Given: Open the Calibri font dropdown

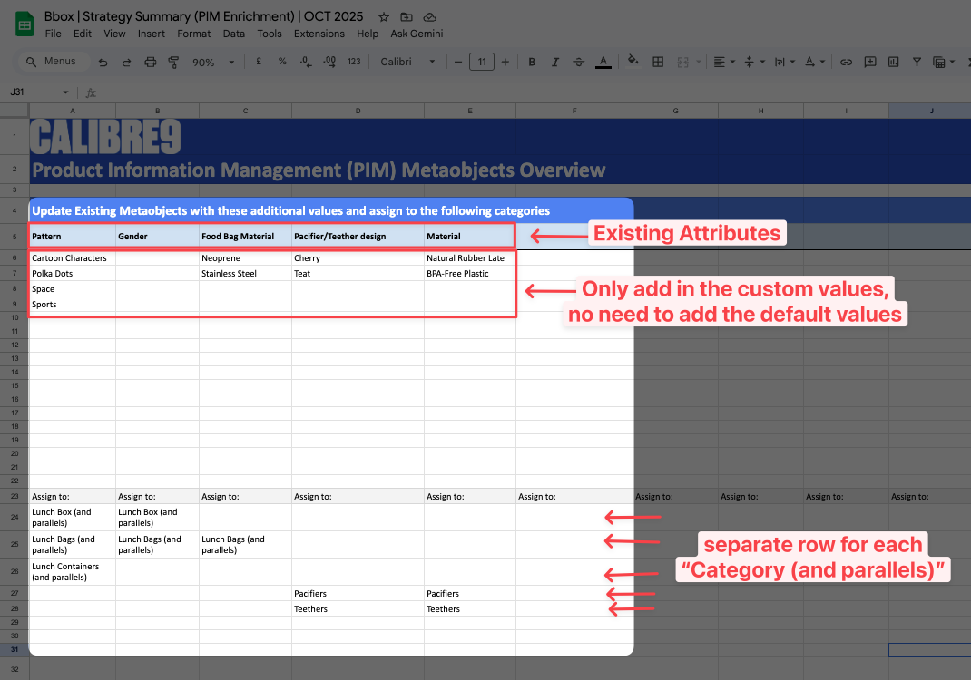Looking at the screenshot, I should (407, 62).
